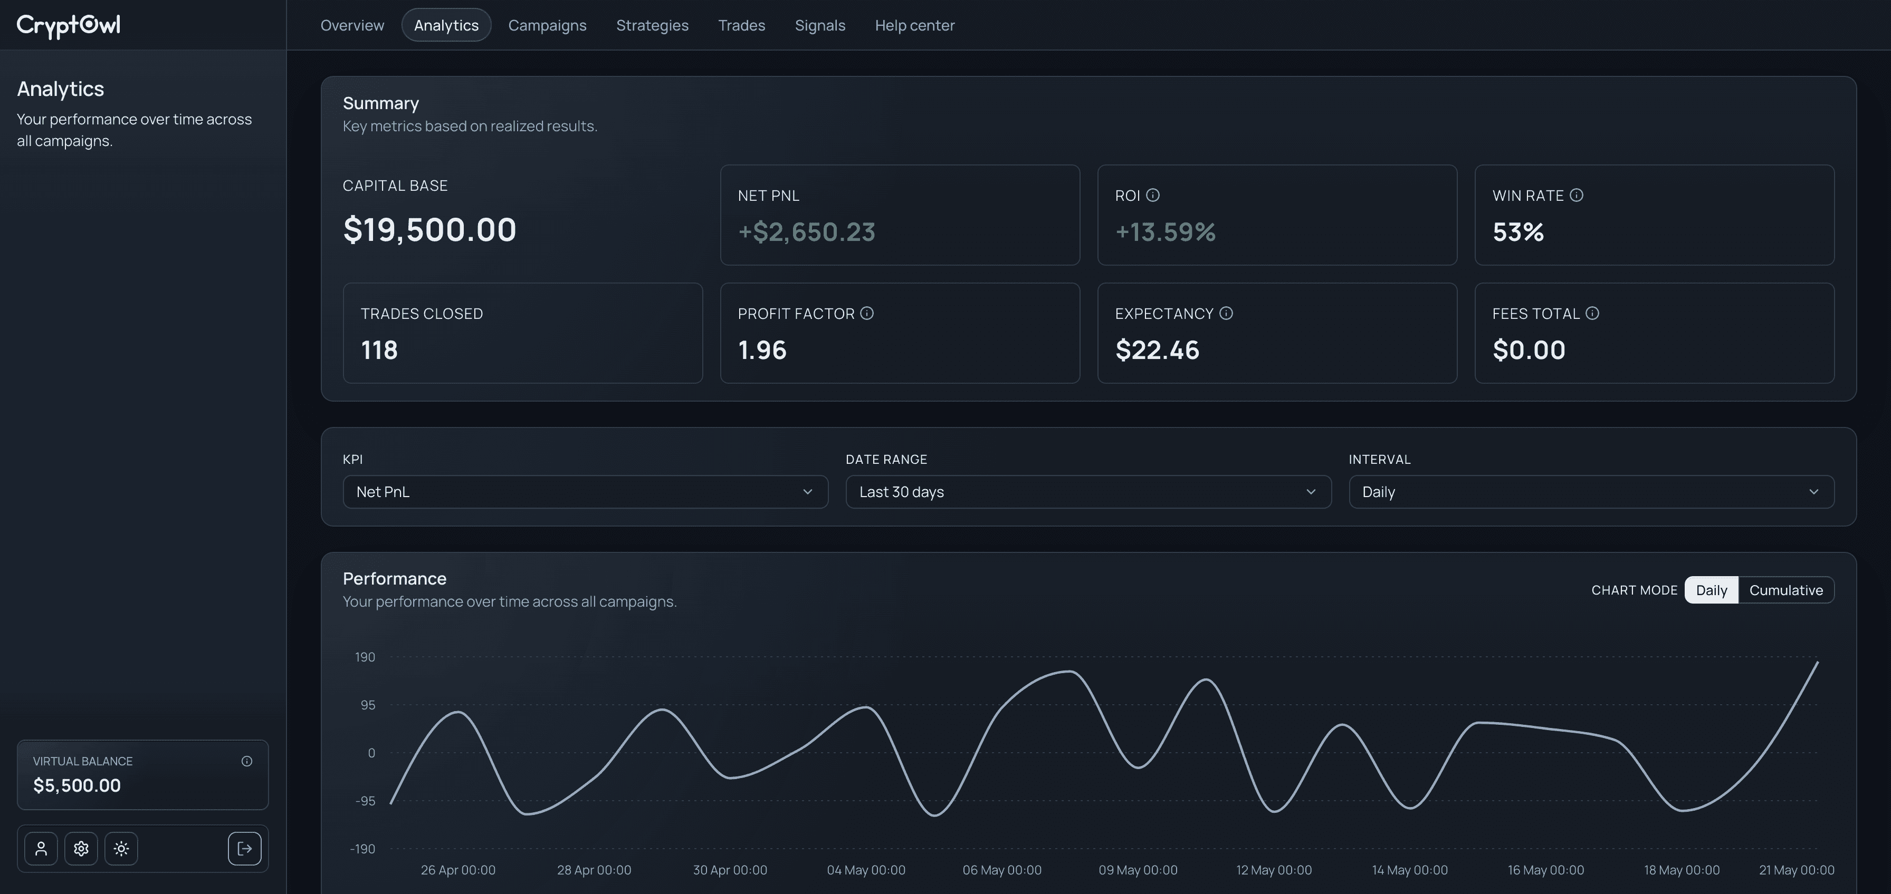1891x894 pixels.
Task: Switch chart mode to Daily
Action: [x=1711, y=590]
